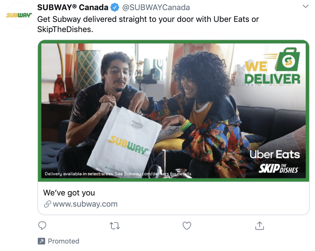Expand the dropdown at top right of tweet
Image resolution: width=315 pixels, height=251 pixels.
306,6
